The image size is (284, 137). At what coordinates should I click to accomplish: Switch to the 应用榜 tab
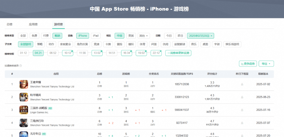33,24
